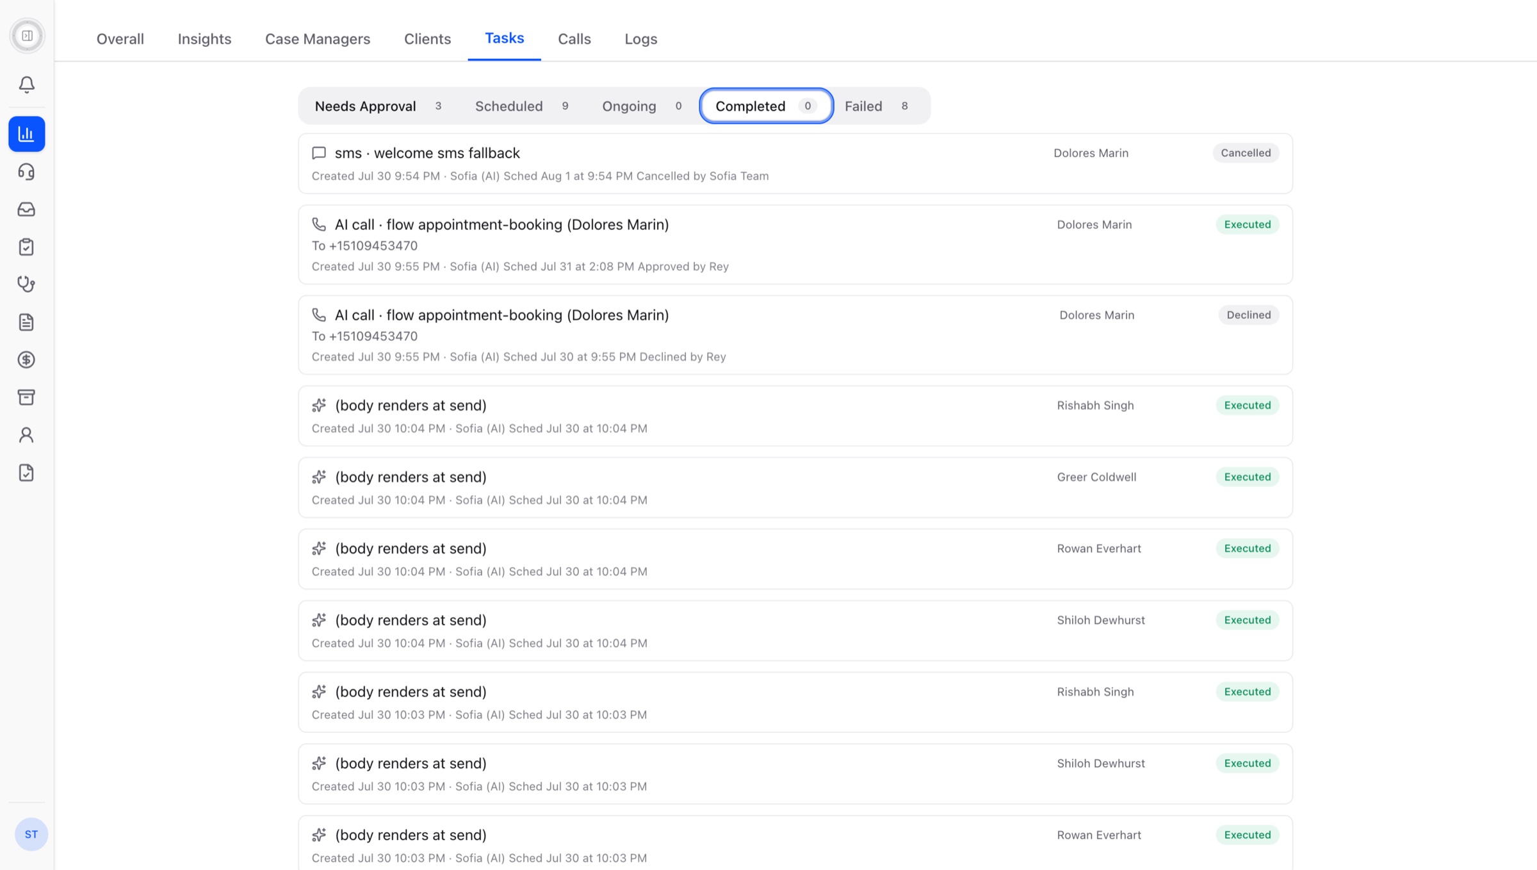Click the first To +15109453470 number
The image size is (1537, 870).
(364, 246)
